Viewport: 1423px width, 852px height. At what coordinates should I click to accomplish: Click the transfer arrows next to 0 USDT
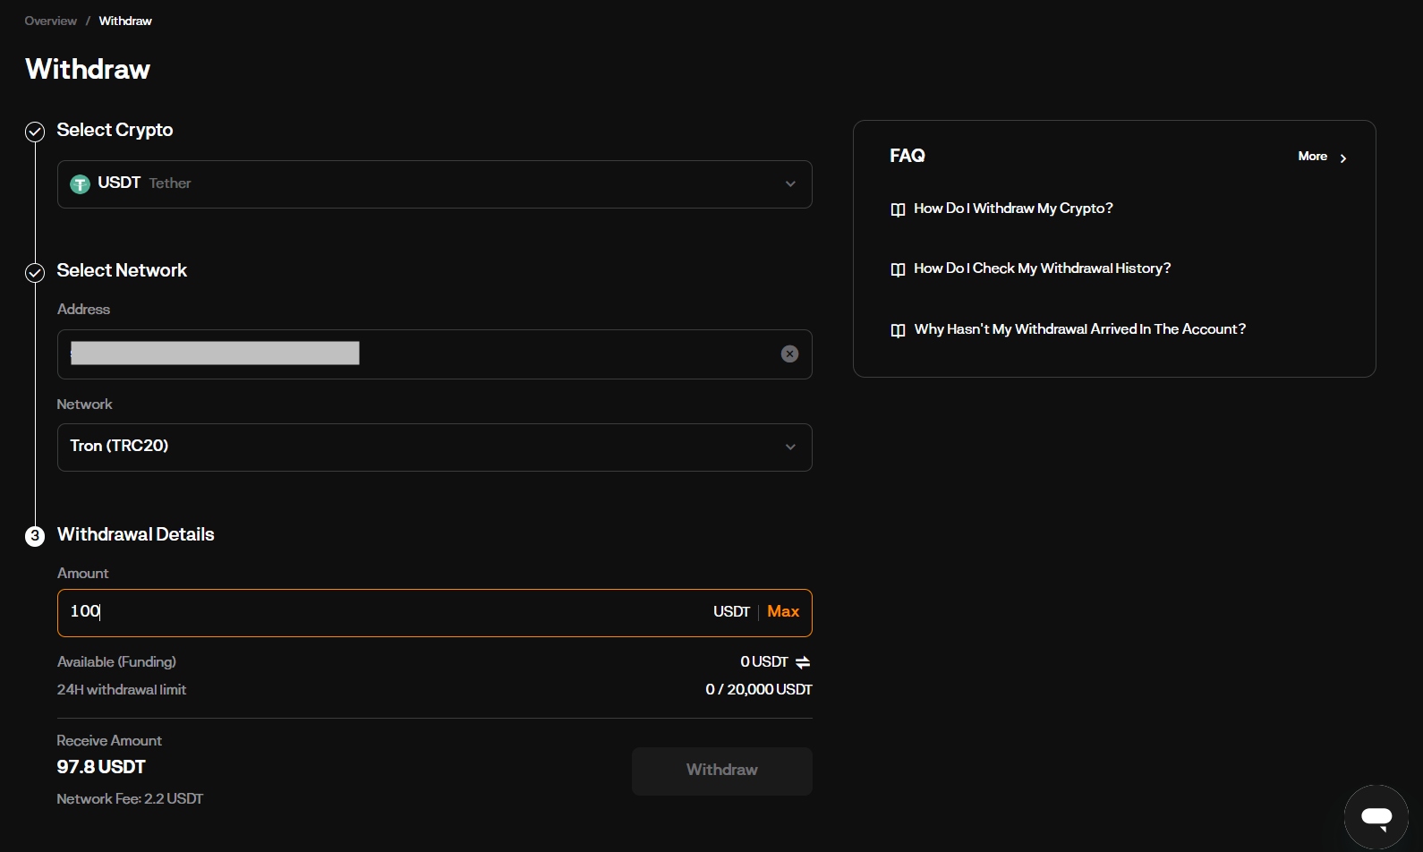pyautogui.click(x=803, y=662)
